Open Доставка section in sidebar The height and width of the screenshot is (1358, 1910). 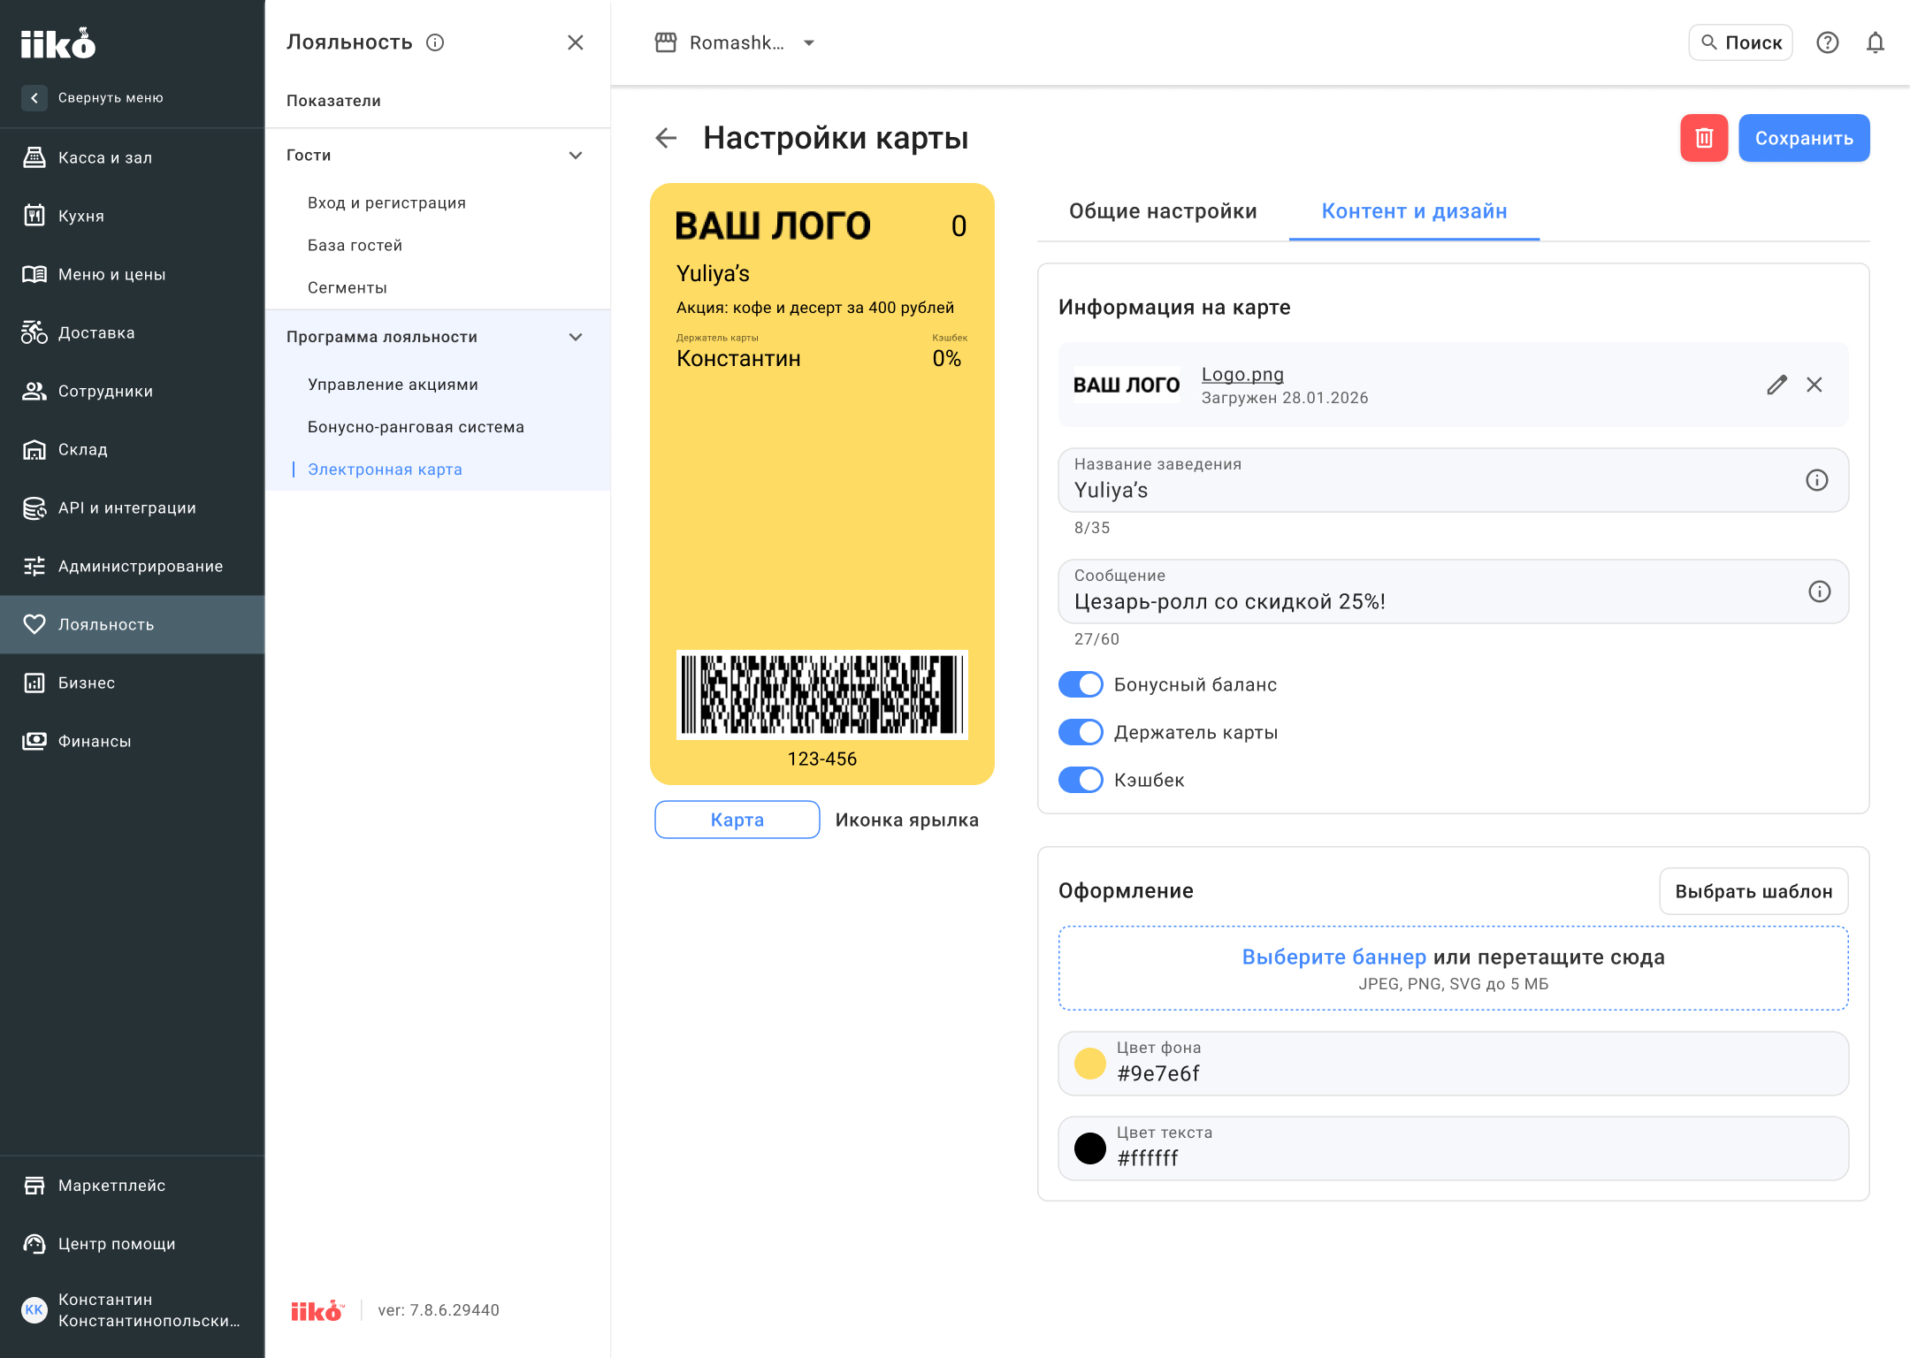pos(133,332)
